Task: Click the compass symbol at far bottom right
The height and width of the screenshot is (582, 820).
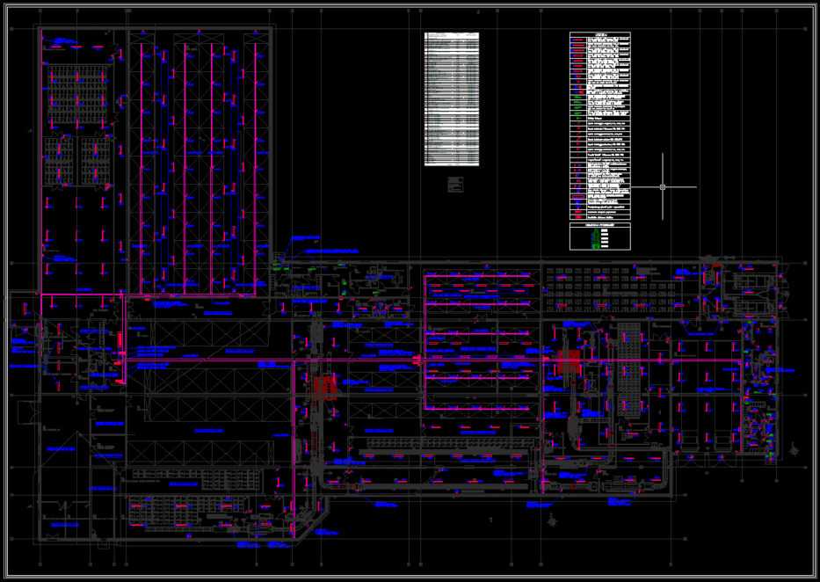Action: (x=795, y=449)
